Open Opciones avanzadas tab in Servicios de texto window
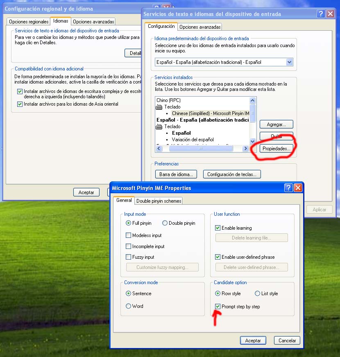The width and height of the screenshot is (340, 357). point(200,27)
